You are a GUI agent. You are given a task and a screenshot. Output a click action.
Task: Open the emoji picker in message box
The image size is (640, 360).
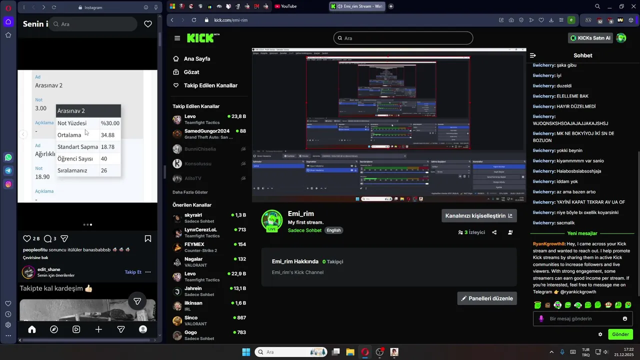[x=625, y=318]
